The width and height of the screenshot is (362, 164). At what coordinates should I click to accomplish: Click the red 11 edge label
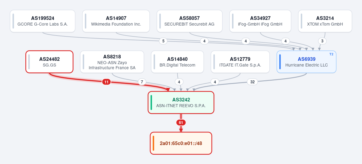[106, 82]
